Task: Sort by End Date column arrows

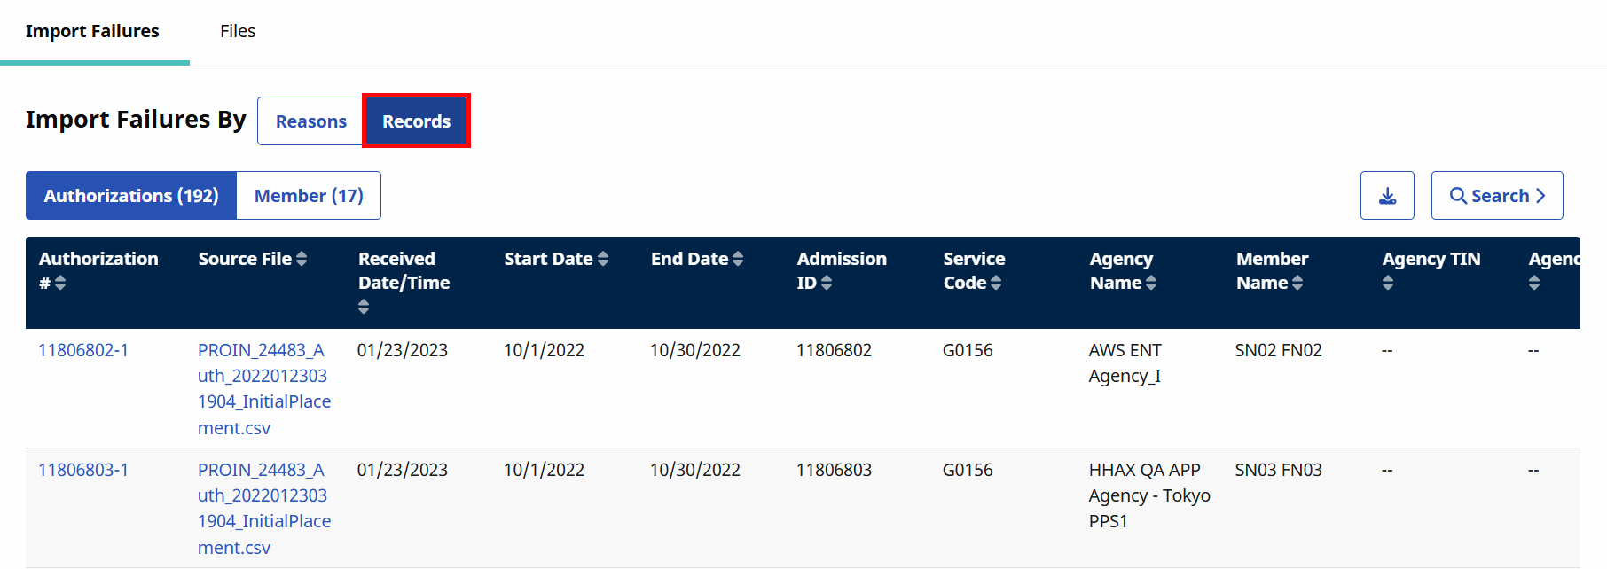Action: 738,259
